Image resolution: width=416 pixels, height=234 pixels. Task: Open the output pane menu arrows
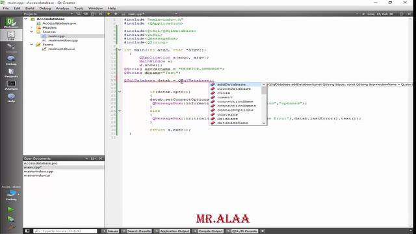coord(263,231)
